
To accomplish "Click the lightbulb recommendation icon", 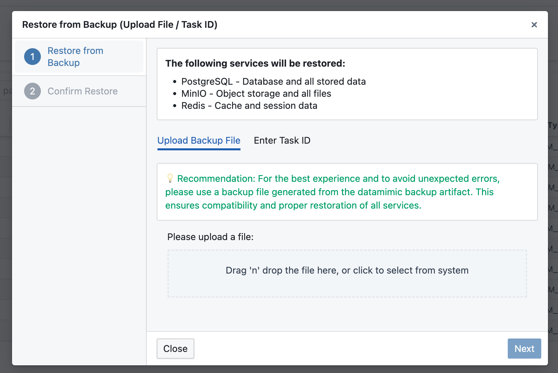I will point(170,178).
